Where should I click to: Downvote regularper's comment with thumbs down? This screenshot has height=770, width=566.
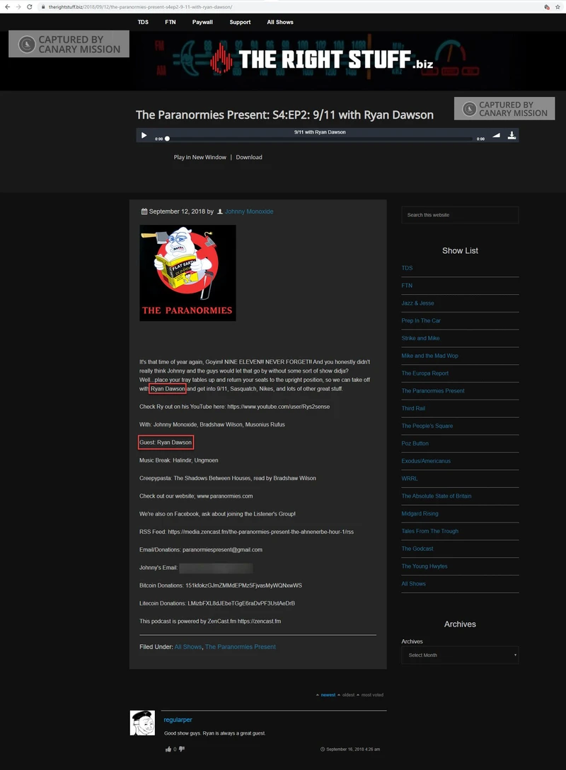[x=182, y=749]
